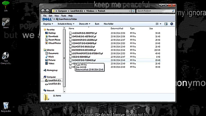Click the Burn button
The image size is (206, 116).
click(x=97, y=24)
